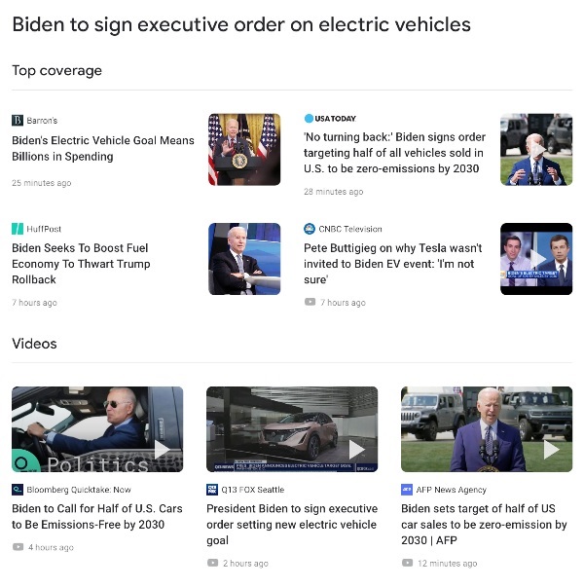The width and height of the screenshot is (584, 588).
Task: Open the Barron's Biden podium thumbnail
Action: (244, 150)
